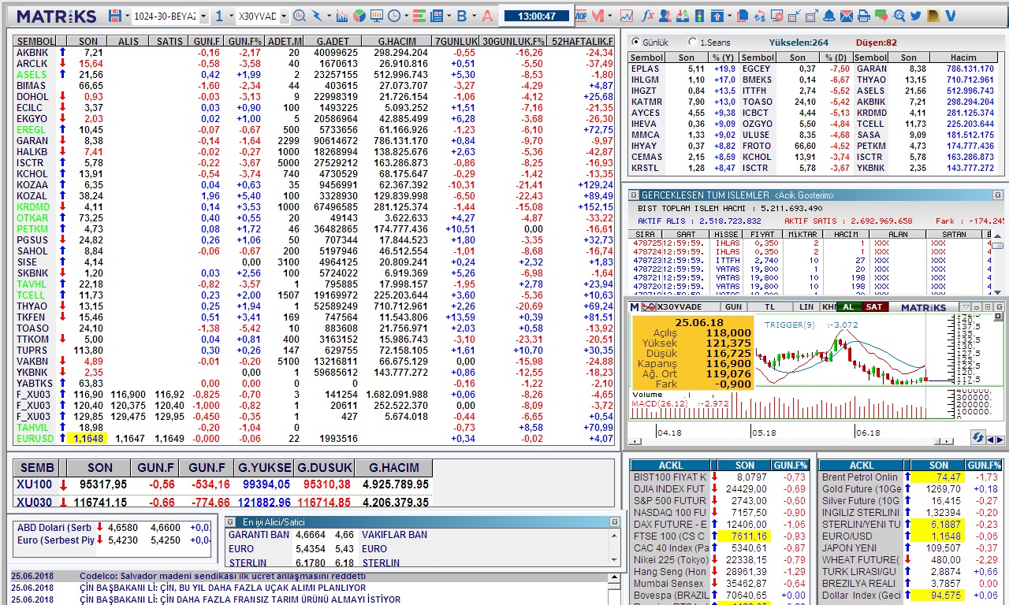
Task: Open the chart window triangle menu
Action: (966, 307)
